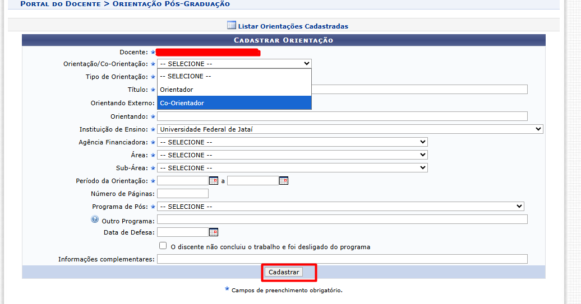Choose the Orientador option in the list

234,90
